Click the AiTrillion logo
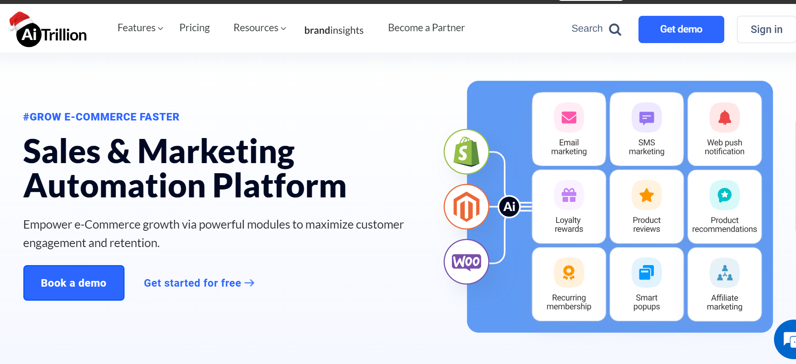Screen dimensions: 796x364 coord(48,30)
